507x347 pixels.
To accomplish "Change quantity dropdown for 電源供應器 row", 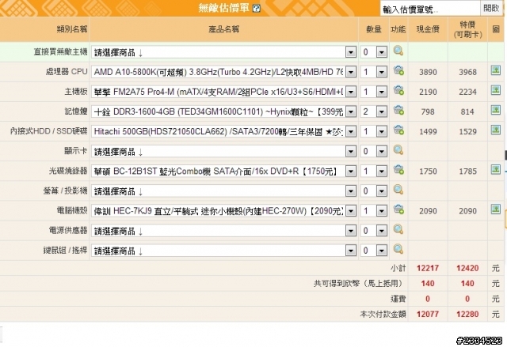I will [374, 231].
